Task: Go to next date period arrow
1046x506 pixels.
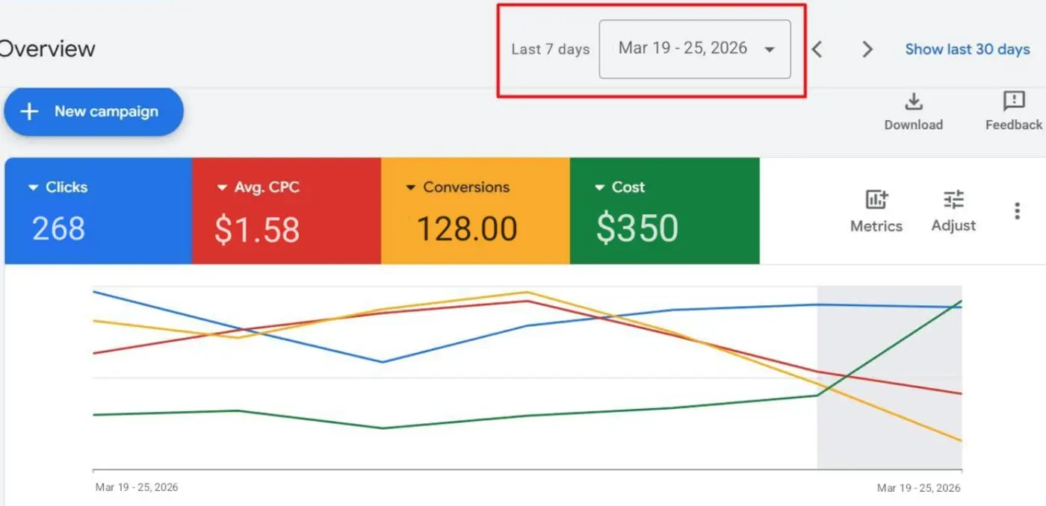Action: pyautogui.click(x=867, y=49)
